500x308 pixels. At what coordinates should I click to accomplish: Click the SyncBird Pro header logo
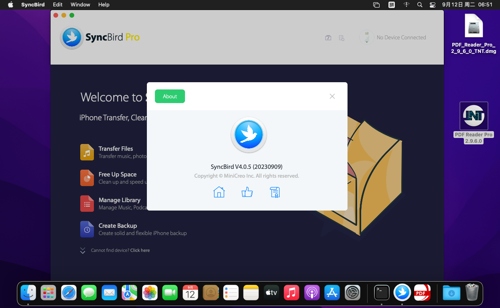(100, 38)
